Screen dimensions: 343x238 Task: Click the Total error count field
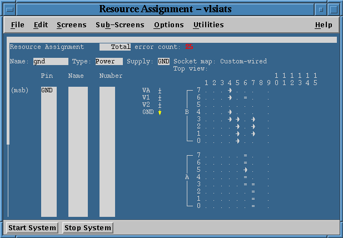[115, 47]
